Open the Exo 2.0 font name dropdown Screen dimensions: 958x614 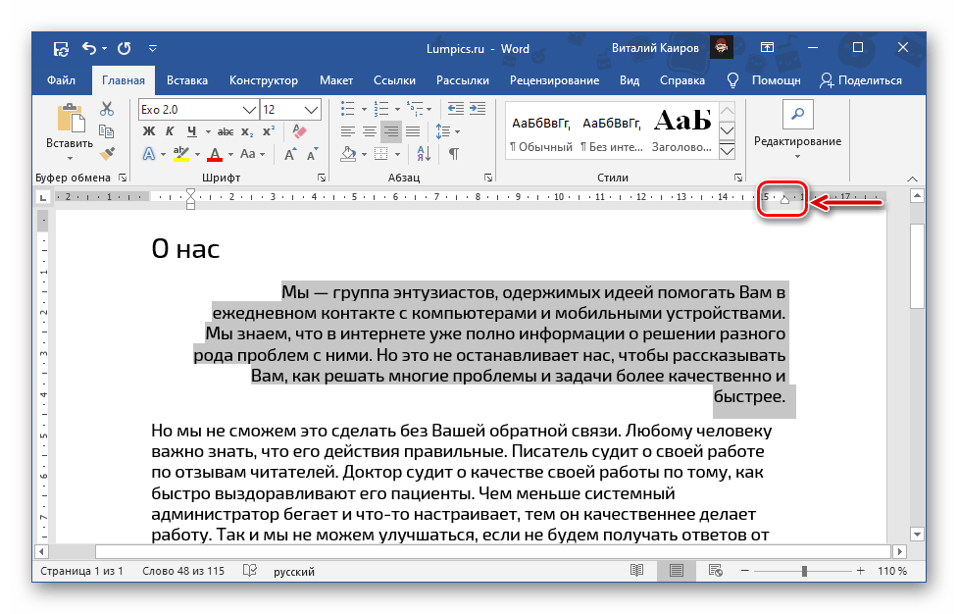click(x=251, y=110)
